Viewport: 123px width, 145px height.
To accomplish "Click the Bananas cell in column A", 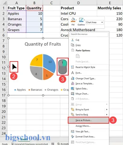I will (17, 19).
